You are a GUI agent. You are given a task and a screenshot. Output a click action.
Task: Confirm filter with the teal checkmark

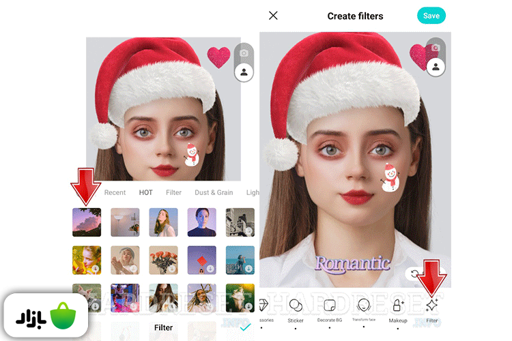pos(246,327)
